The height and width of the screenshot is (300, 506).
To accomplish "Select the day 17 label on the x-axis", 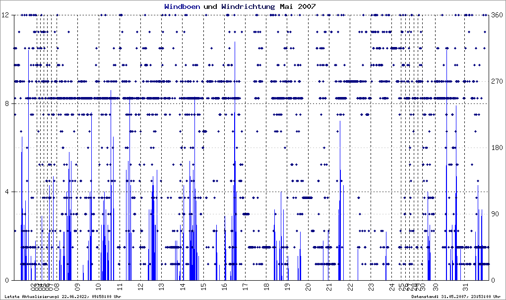I will [245, 285].
